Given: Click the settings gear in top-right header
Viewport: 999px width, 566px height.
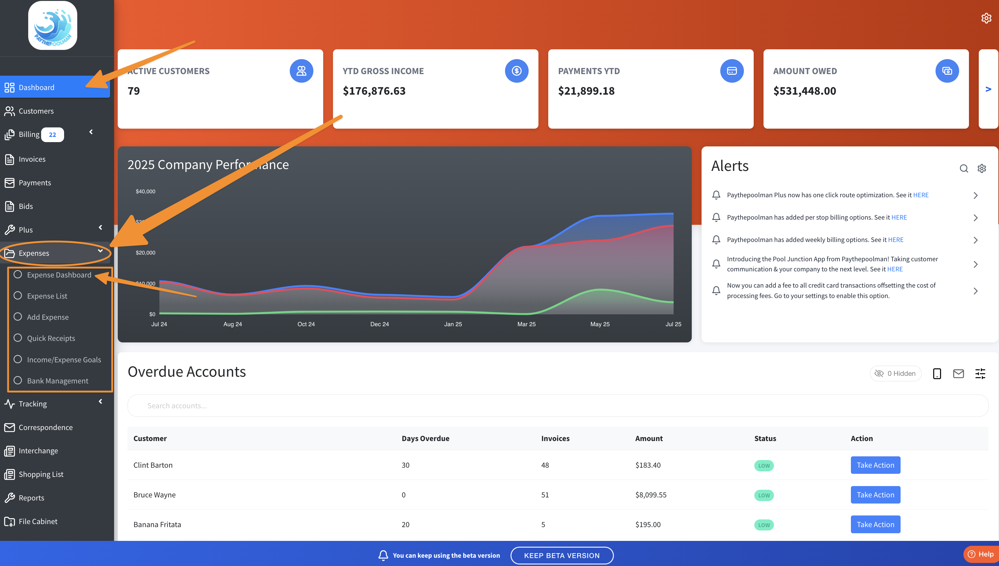Looking at the screenshot, I should click(x=986, y=18).
